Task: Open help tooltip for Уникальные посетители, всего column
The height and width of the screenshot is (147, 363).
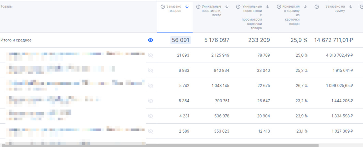Action: (198, 7)
